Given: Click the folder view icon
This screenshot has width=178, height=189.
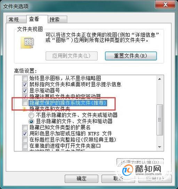Looking at the screenshot, I should pyautogui.click(x=27, y=43).
